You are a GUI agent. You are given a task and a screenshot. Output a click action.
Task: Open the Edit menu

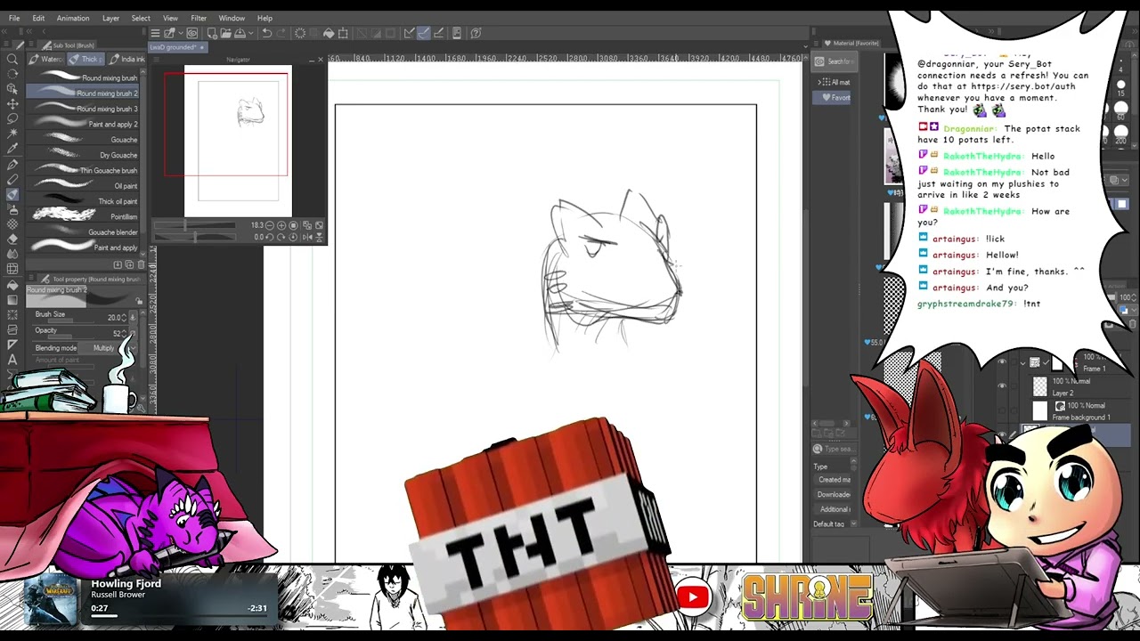(x=38, y=18)
